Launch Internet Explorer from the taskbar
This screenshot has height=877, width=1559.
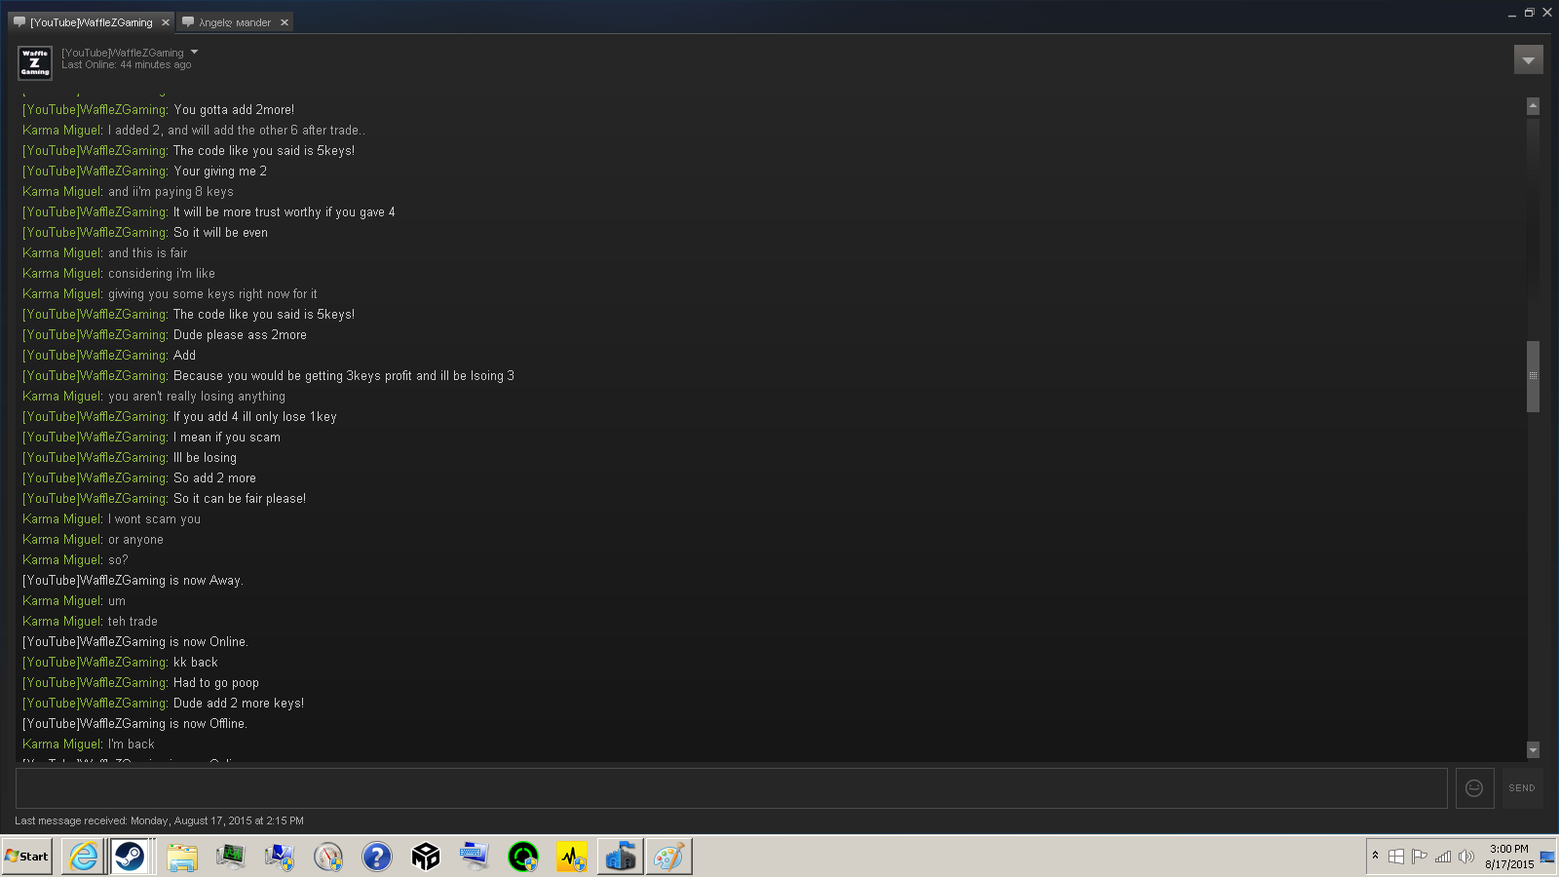(x=85, y=857)
